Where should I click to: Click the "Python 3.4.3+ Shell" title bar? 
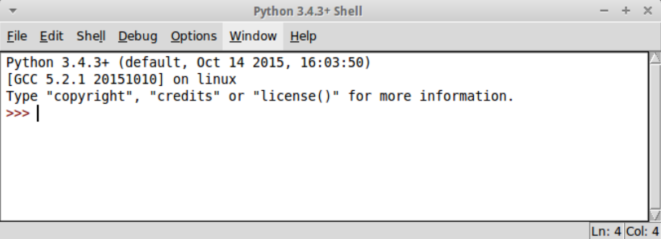tap(307, 11)
